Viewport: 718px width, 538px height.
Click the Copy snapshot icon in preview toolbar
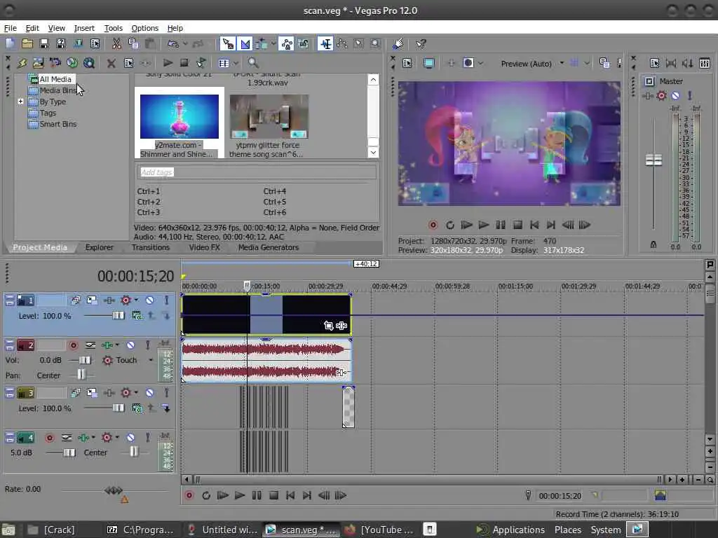[604, 63]
